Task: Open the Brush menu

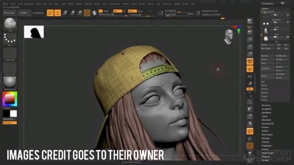Action: click(13, 4)
